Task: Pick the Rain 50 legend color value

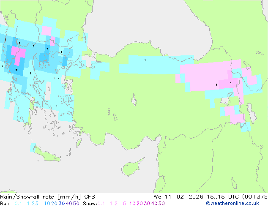Action: (x=76, y=204)
